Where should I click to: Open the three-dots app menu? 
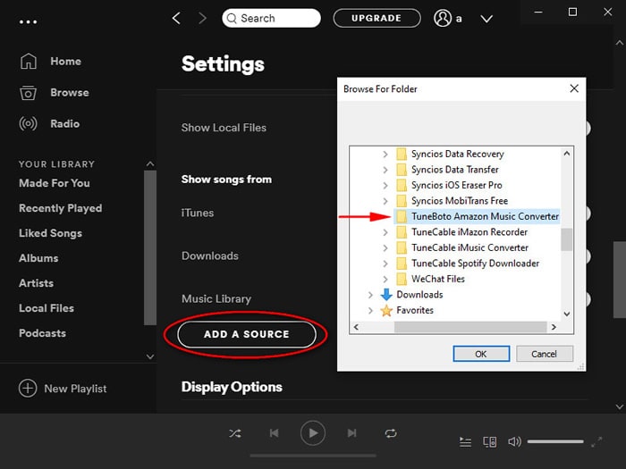click(x=29, y=22)
